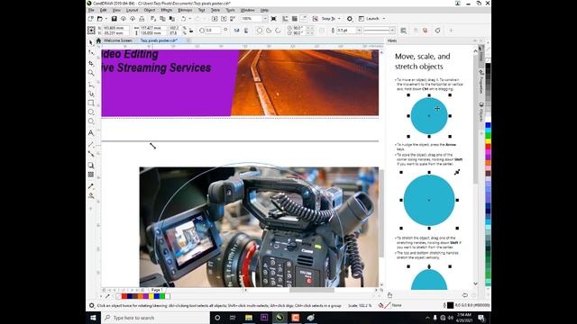Click the Open folder icon
This screenshot has width=577, height=324.
(100, 18)
